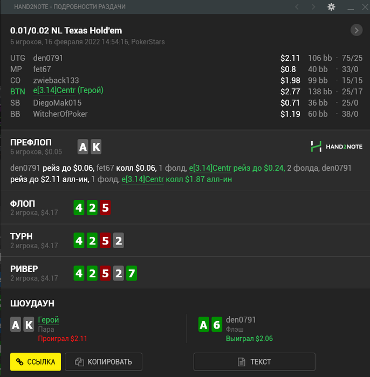Click the preflop Ace hole card

83,146
